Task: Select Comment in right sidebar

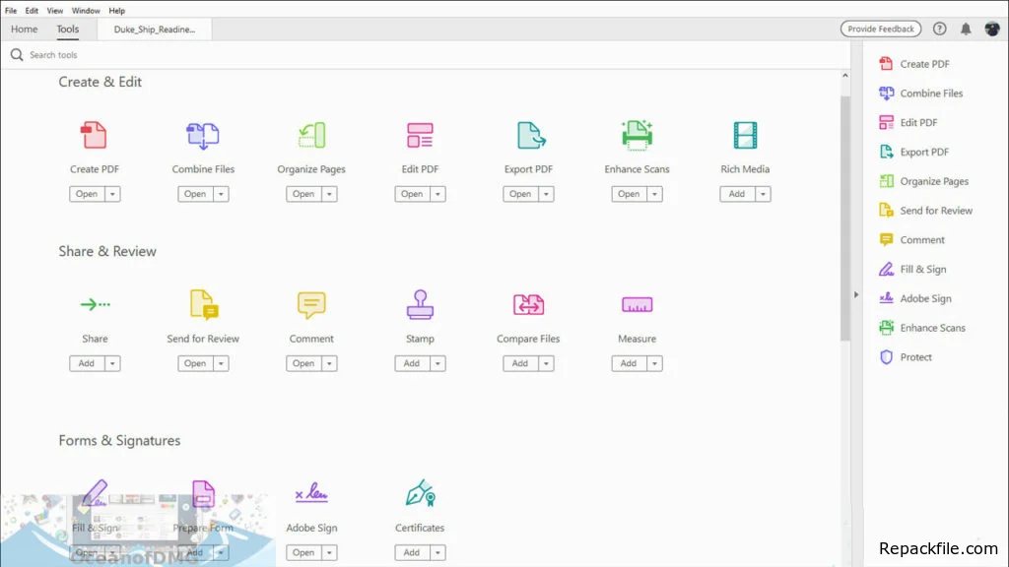Action: coord(911,240)
